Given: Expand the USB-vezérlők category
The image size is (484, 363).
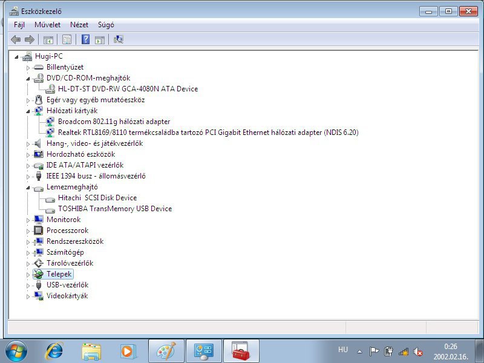Looking at the screenshot, I should (28, 285).
